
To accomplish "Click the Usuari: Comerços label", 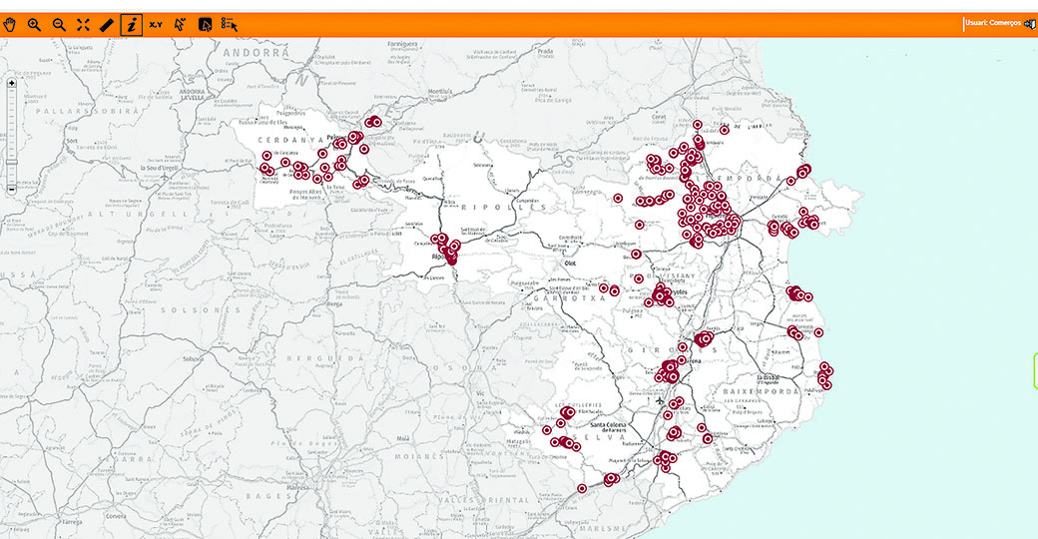I will (992, 23).
